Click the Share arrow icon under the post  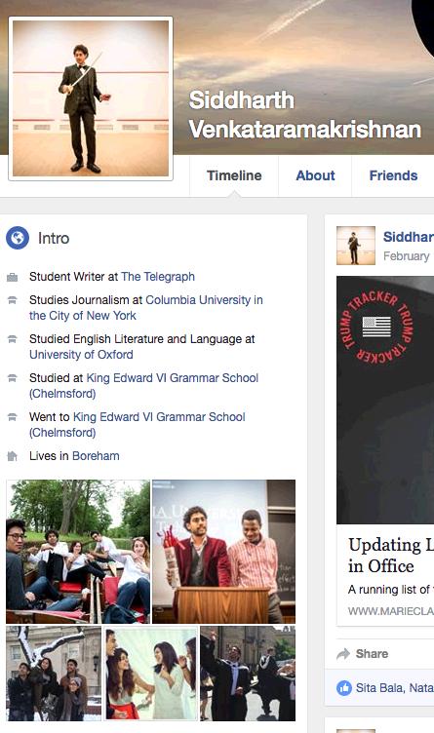pos(343,653)
